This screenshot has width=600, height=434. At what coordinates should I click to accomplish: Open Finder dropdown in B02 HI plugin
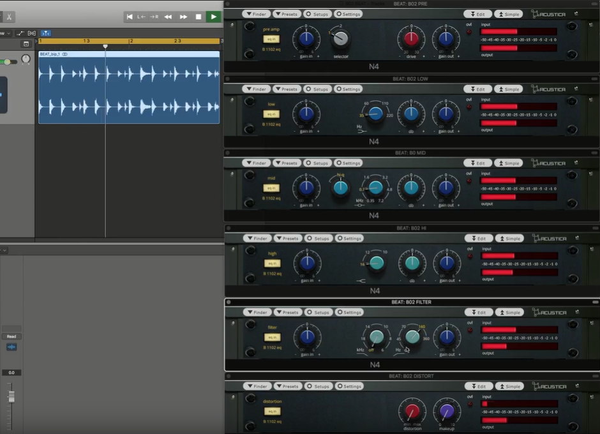point(257,239)
